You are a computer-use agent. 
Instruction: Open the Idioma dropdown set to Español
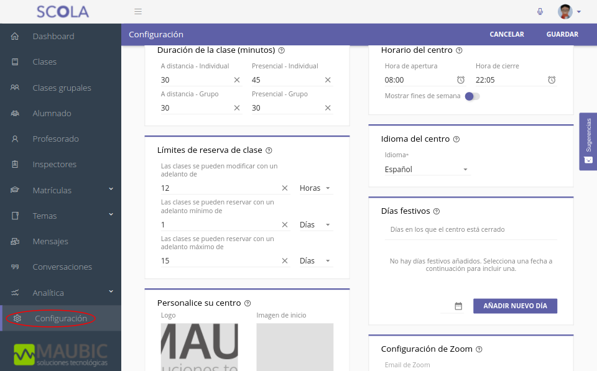coord(427,170)
